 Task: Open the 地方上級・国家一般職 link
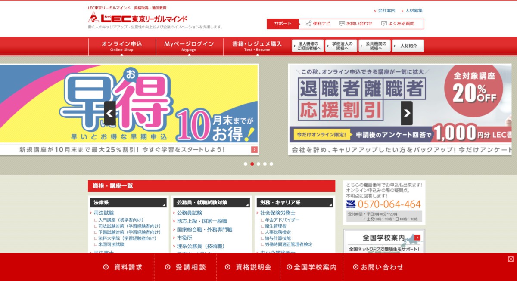click(x=202, y=221)
